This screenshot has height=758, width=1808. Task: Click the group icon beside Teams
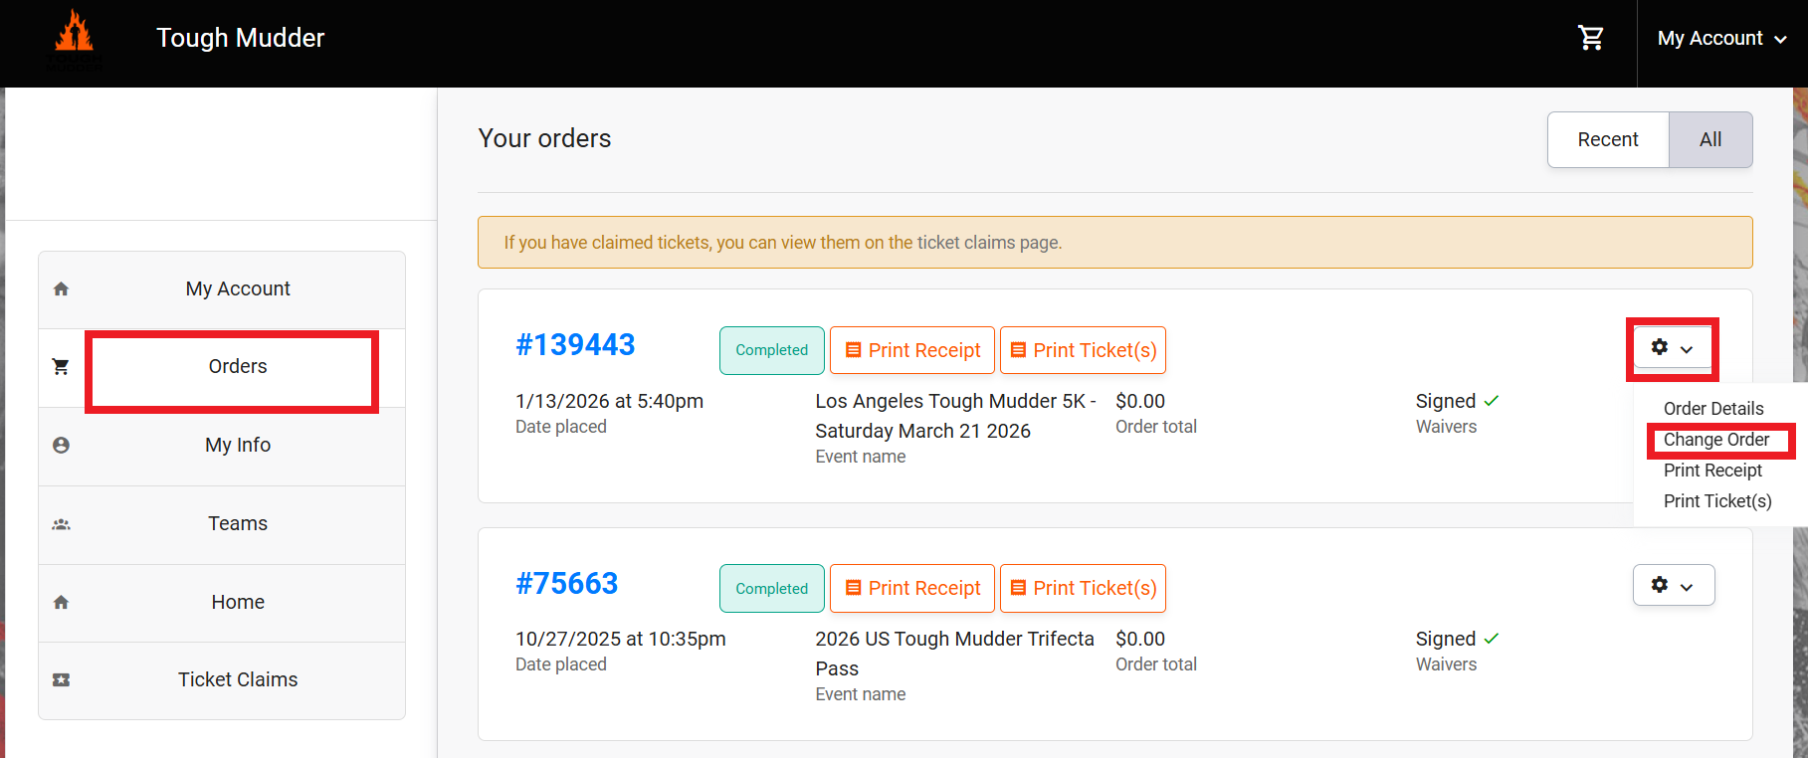click(61, 524)
